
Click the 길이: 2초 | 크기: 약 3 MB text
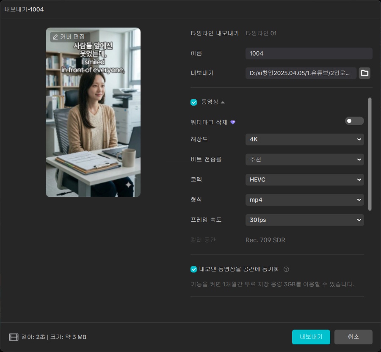54,337
